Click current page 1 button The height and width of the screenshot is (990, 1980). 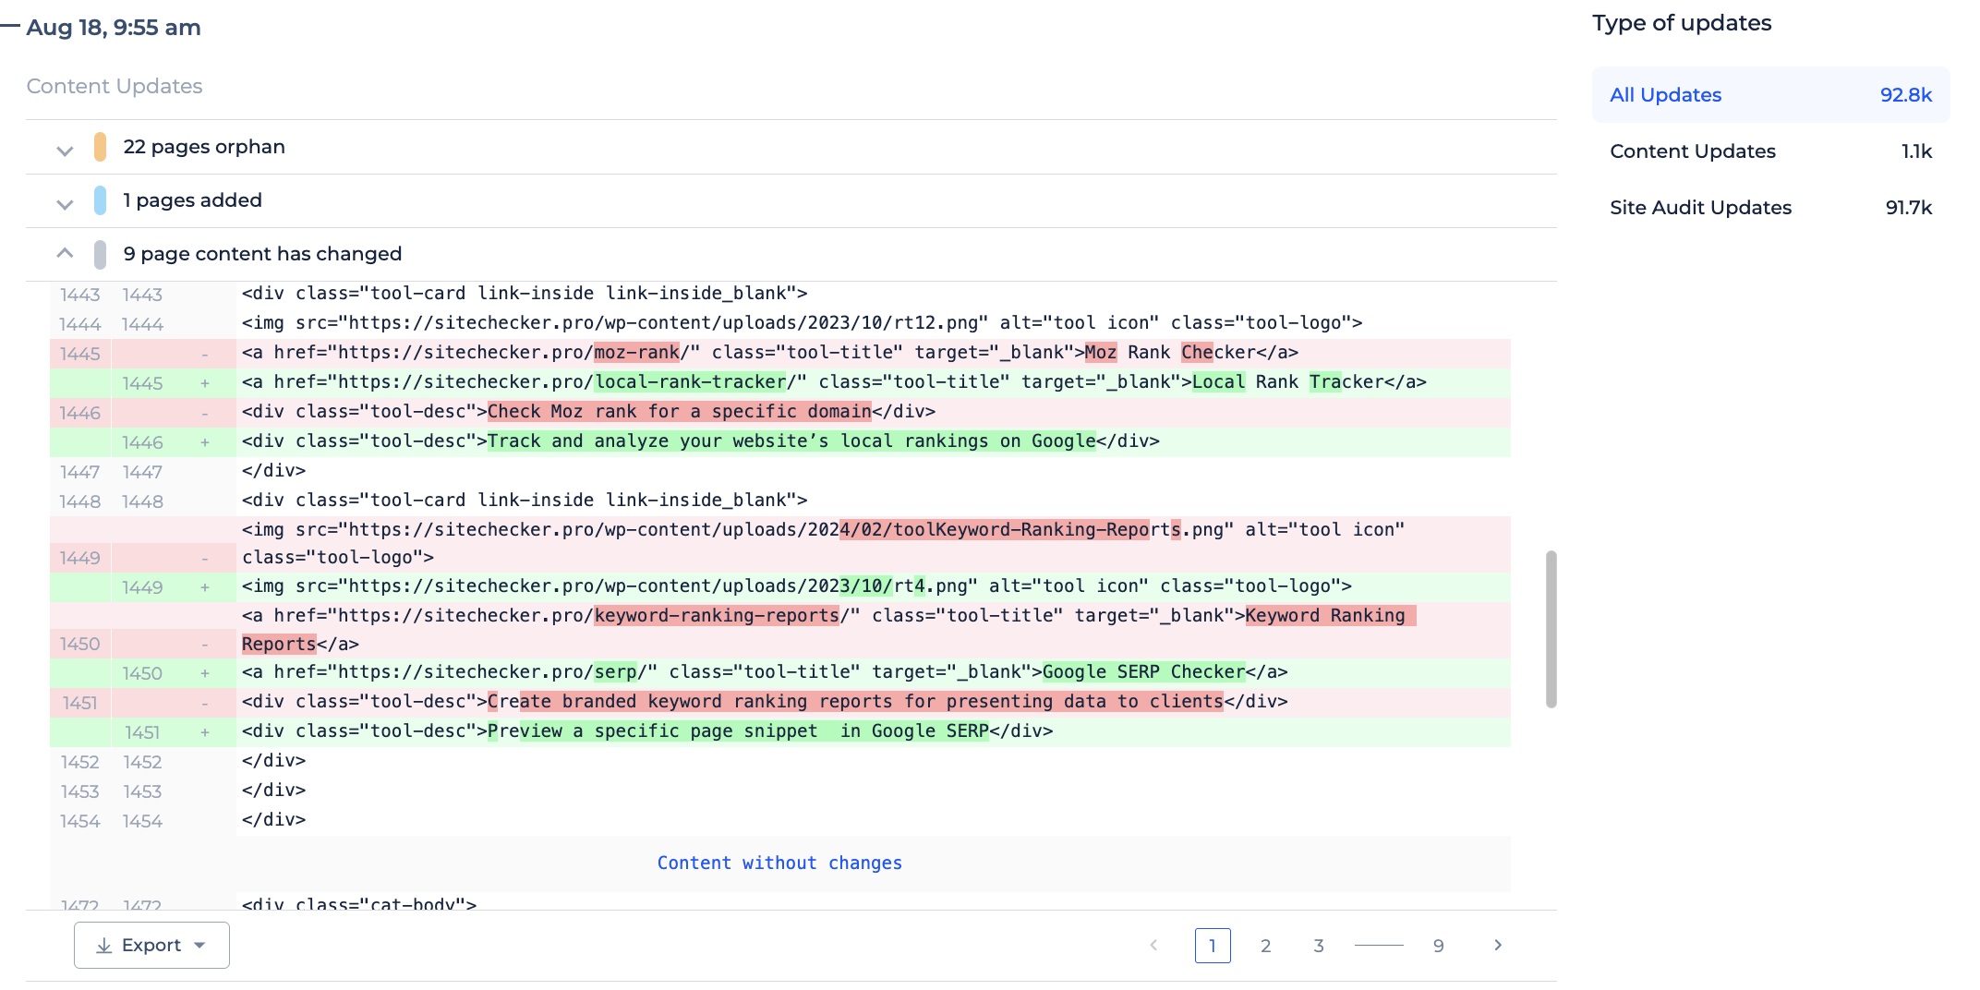point(1213,946)
